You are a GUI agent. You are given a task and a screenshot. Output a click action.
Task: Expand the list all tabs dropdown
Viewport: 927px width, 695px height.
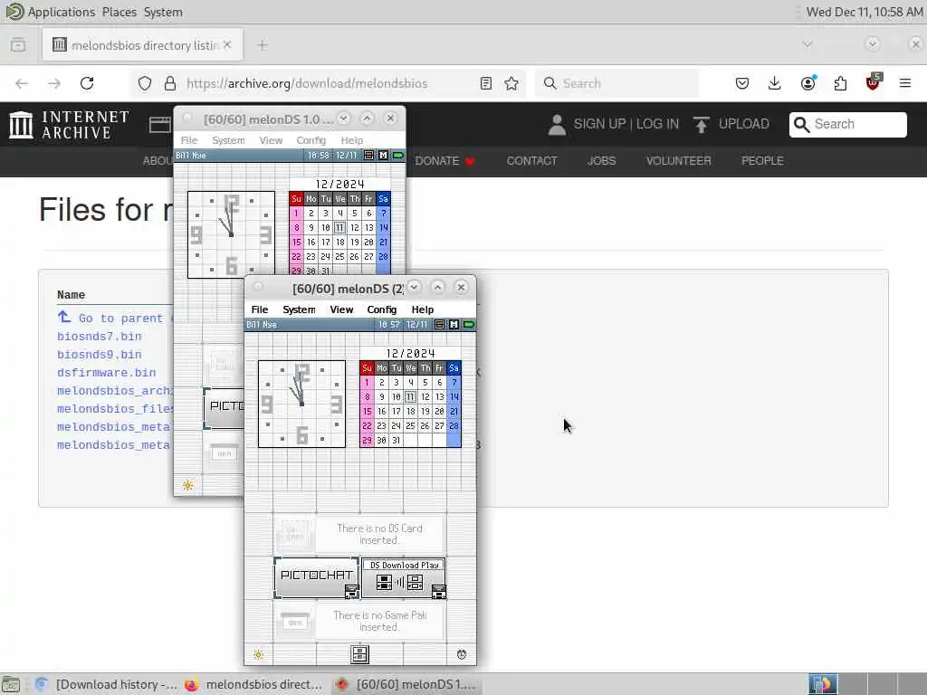coord(808,44)
